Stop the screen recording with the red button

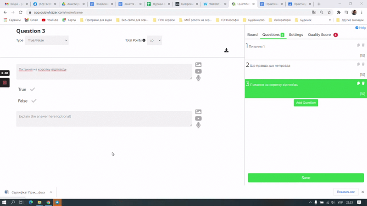pos(5,83)
